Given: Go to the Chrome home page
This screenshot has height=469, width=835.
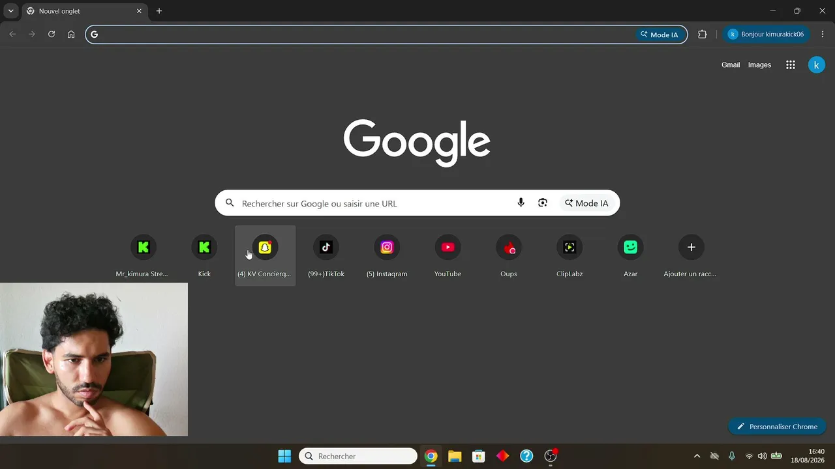Looking at the screenshot, I should (71, 35).
